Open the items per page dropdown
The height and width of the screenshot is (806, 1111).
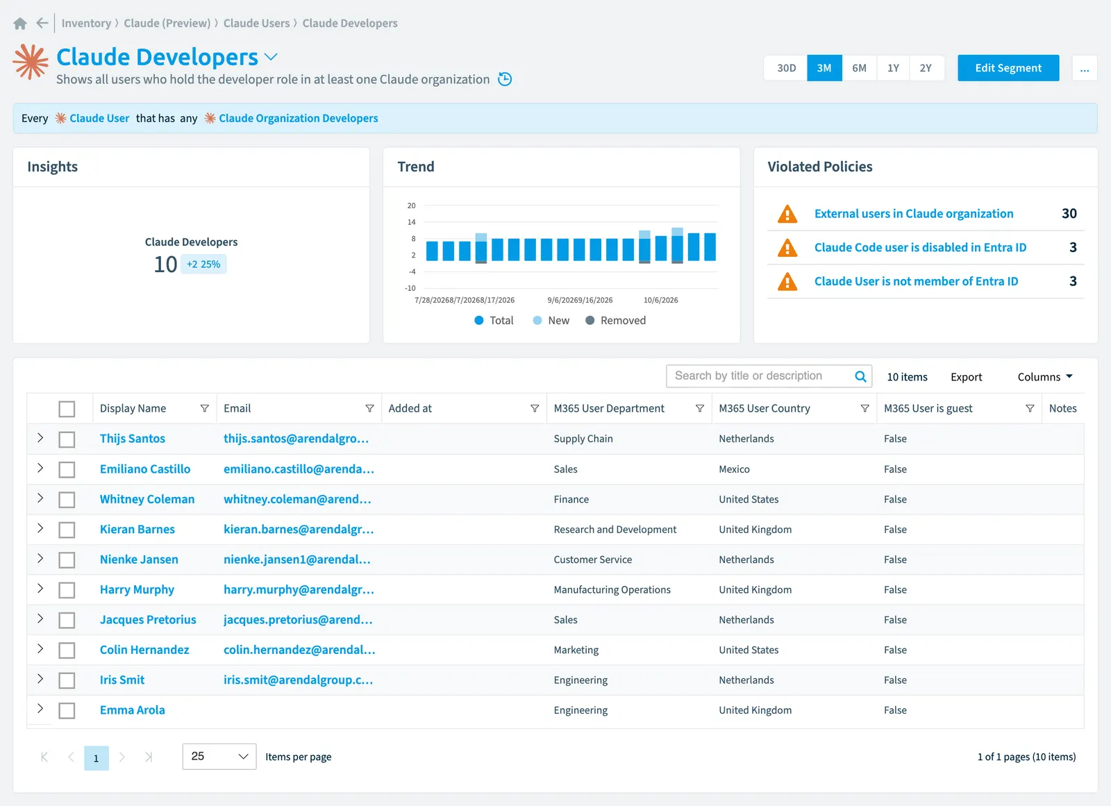point(219,757)
